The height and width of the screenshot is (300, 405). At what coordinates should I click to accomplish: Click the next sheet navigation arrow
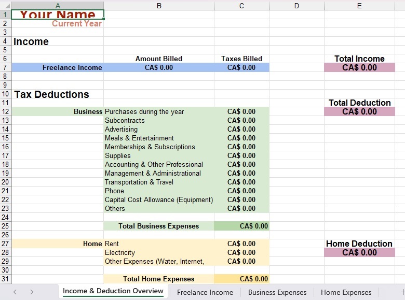32,292
